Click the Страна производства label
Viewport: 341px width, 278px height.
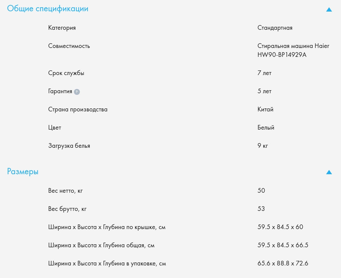tap(78, 109)
